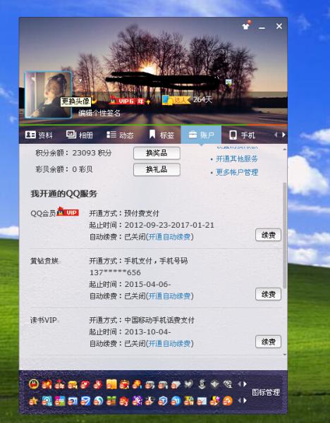Switch to the 动态 tab

pyautogui.click(x=120, y=135)
